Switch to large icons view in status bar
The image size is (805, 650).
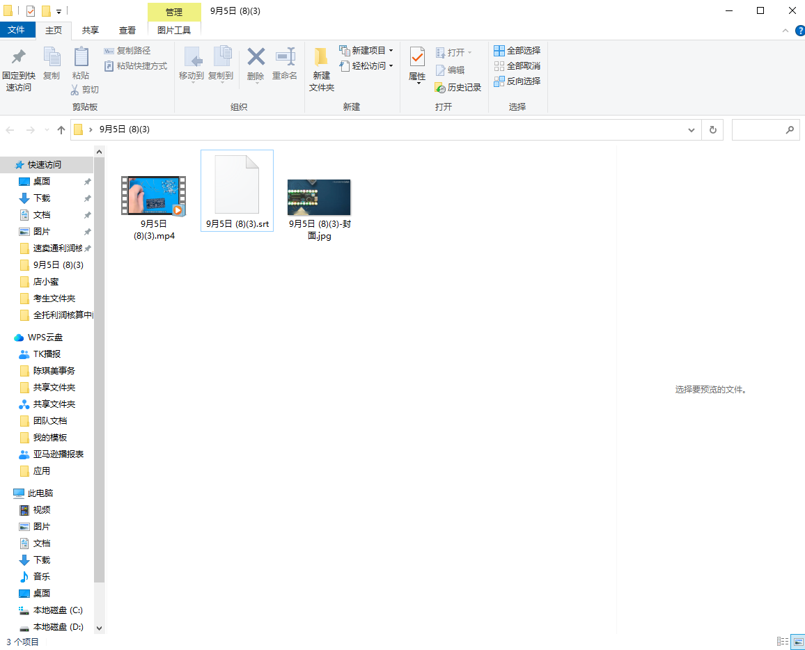pyautogui.click(x=798, y=641)
